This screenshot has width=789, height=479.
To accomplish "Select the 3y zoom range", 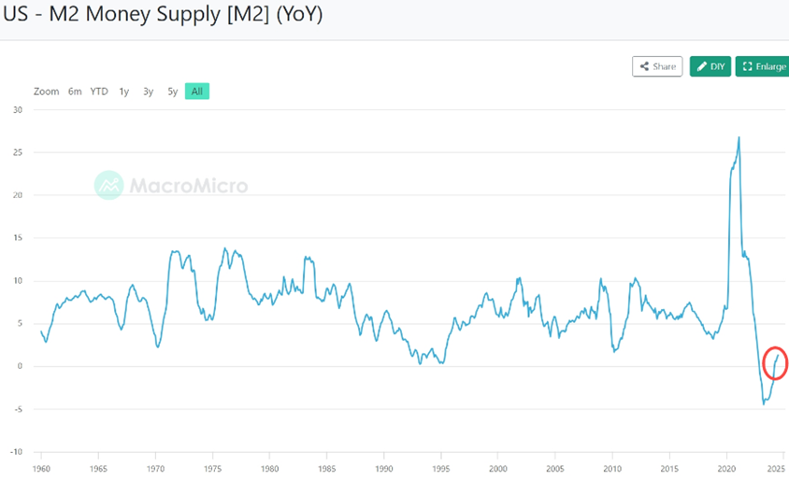I will tap(148, 92).
